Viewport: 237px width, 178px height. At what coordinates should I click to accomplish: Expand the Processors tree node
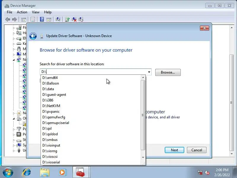[x=14, y=135]
